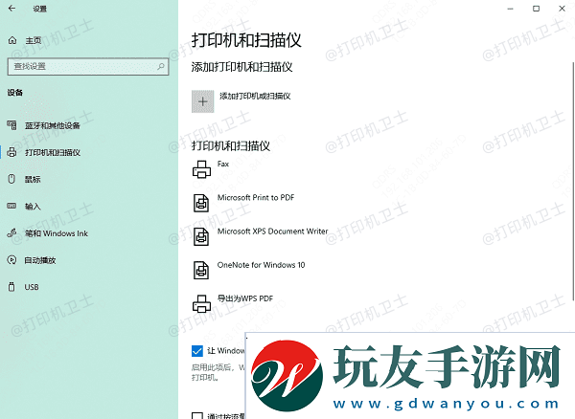Viewport: 575px width, 419px height.
Task: Open the 主页 home icon
Action: click(12, 40)
